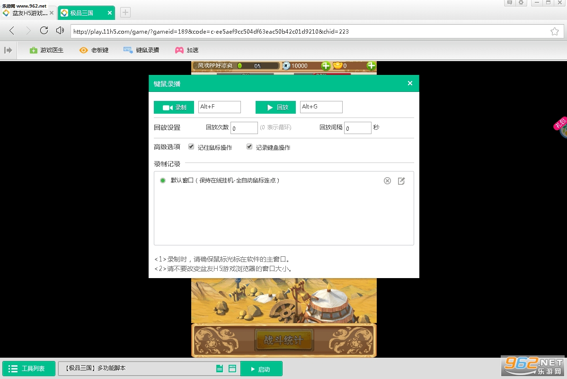Click the gold ingot icon in game header

337,65
